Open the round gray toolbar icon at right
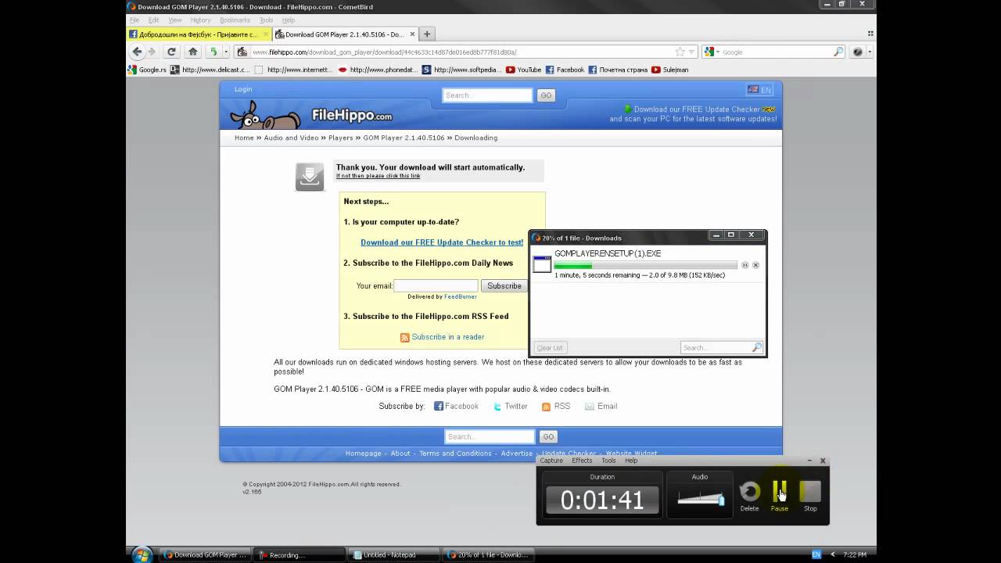Viewport: 1001px width, 563px height. [858, 52]
